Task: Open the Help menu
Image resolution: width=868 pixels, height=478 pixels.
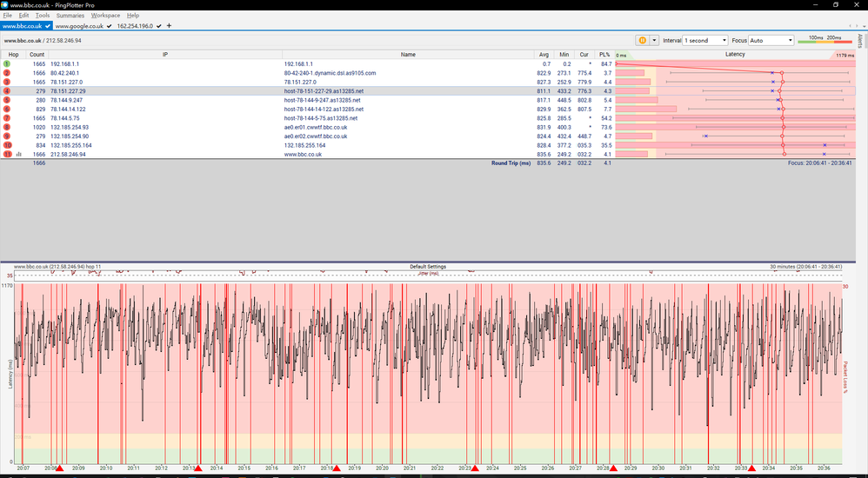Action: point(133,16)
